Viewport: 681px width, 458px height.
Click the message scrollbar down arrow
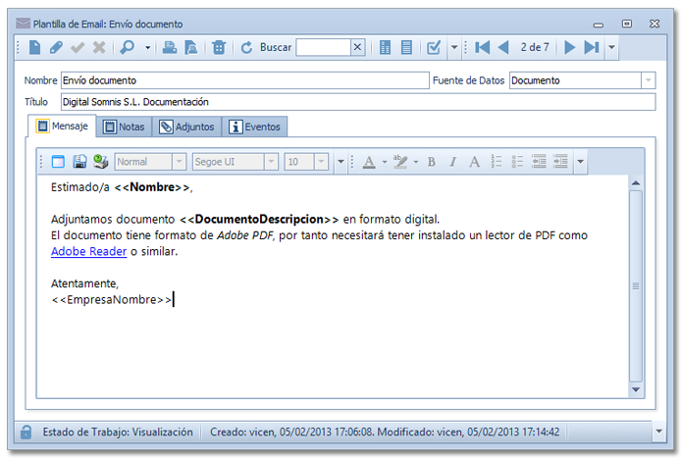point(636,389)
